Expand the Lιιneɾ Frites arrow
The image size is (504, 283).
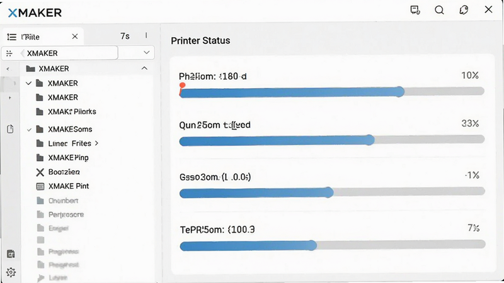click(x=96, y=143)
